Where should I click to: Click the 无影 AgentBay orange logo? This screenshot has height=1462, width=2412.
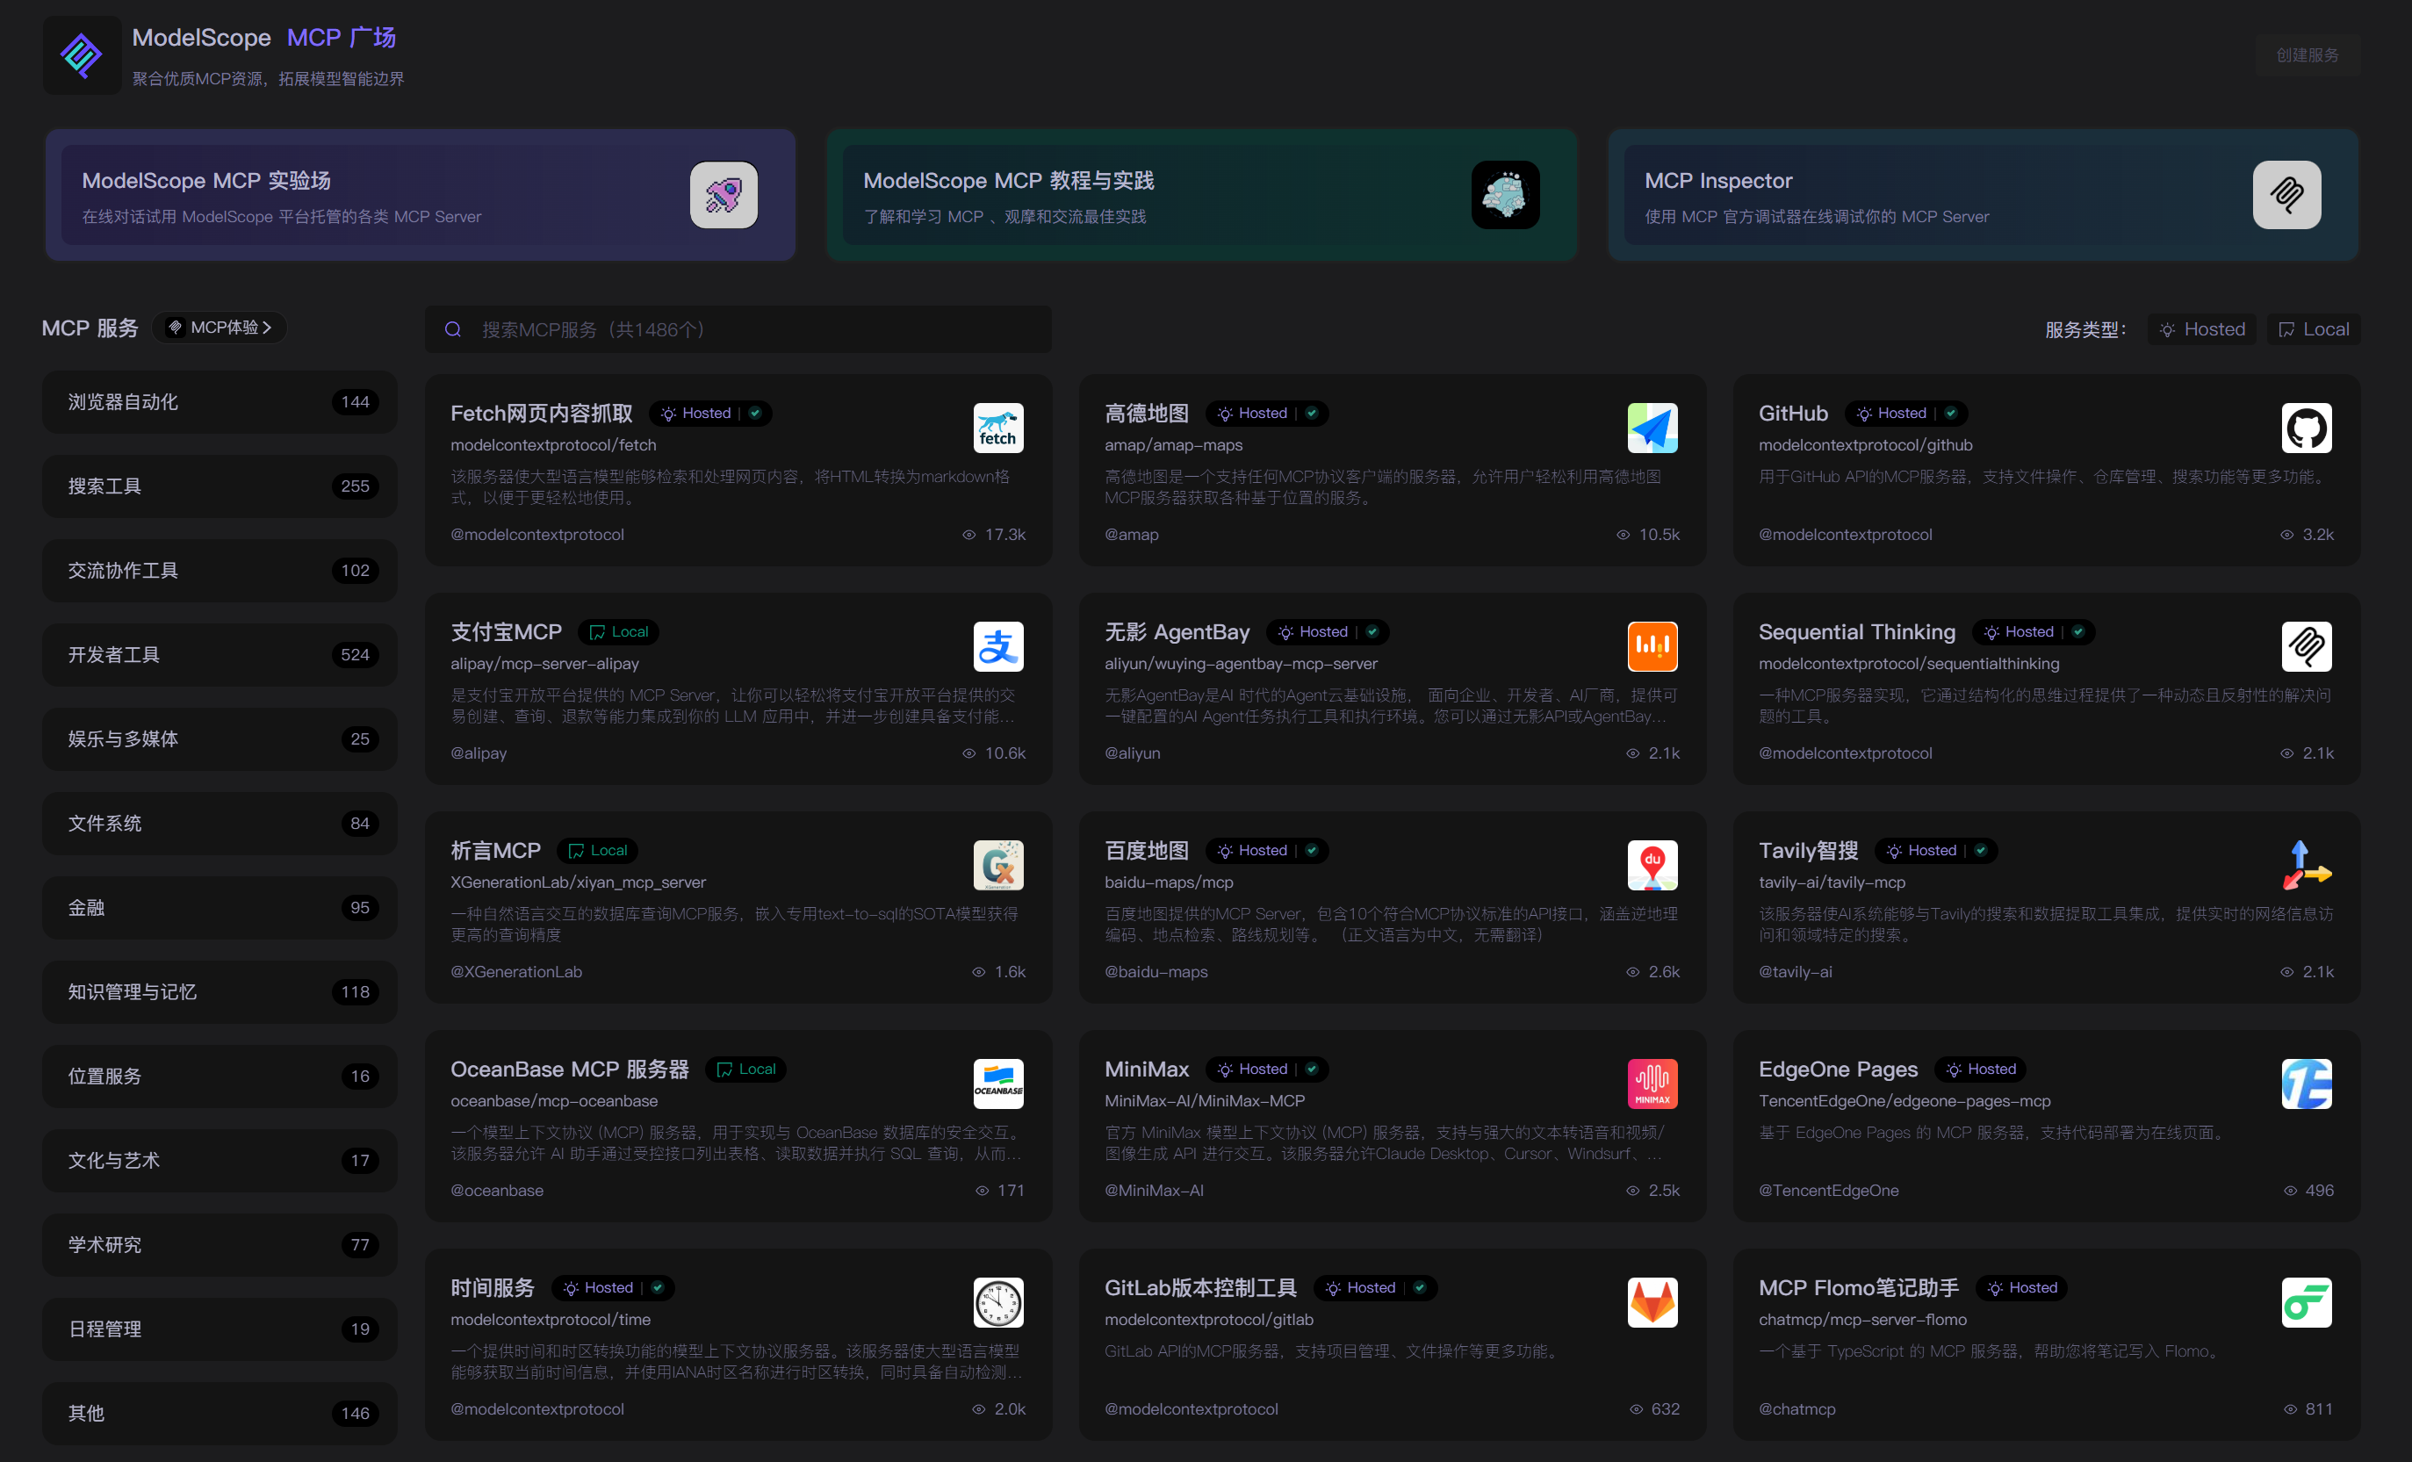coord(1652,646)
